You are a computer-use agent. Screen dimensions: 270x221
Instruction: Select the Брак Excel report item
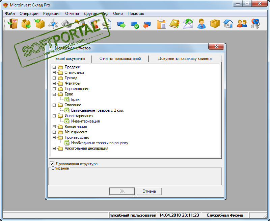75,100
